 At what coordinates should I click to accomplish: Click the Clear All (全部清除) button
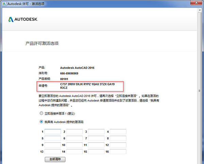(x=55, y=159)
